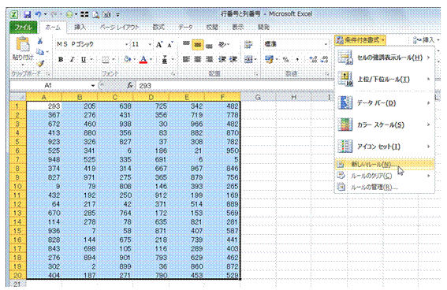Open the ファイル tab
447x290 pixels.
[x=24, y=28]
